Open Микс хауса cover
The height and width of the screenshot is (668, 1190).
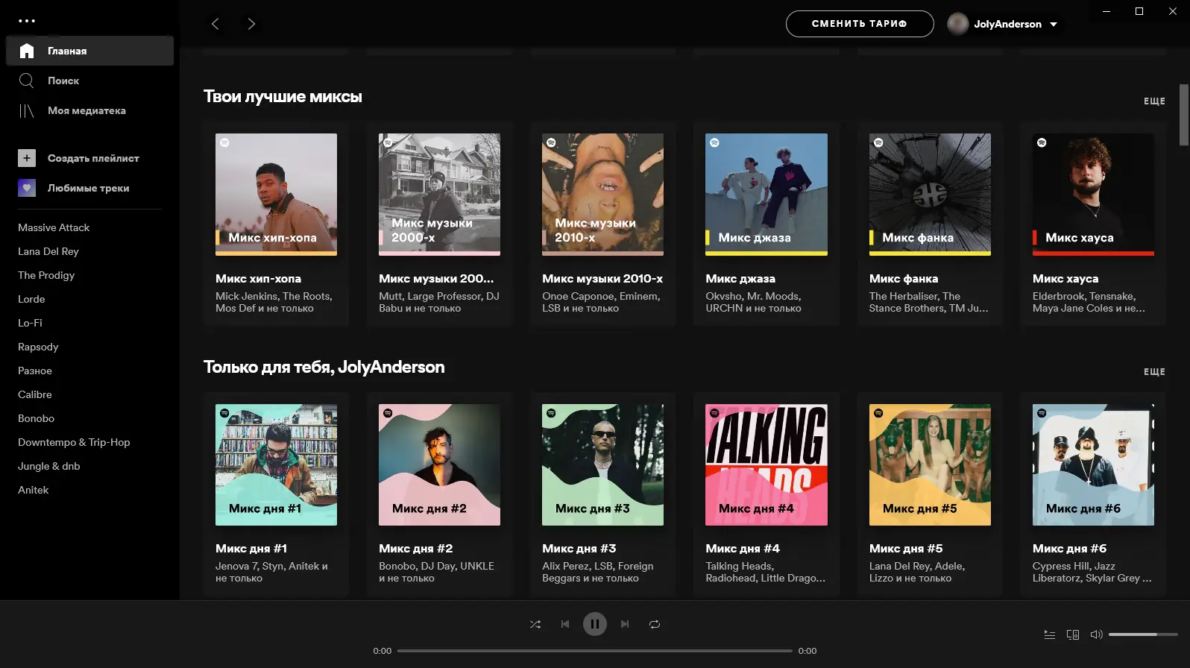[x=1093, y=195]
